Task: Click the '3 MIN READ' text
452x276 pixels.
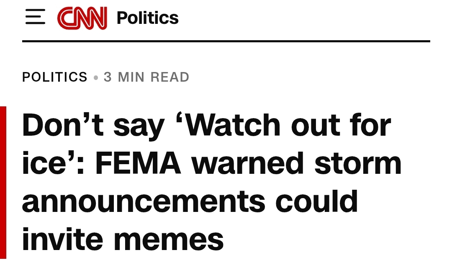Action: click(146, 77)
